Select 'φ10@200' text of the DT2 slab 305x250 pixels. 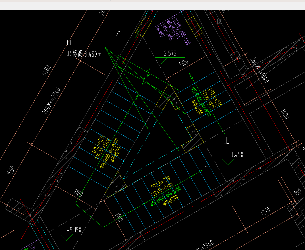click(x=171, y=201)
